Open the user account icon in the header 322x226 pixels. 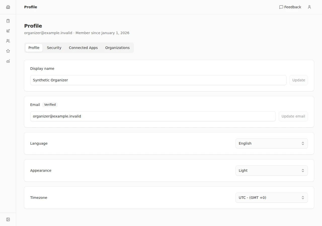point(309,7)
